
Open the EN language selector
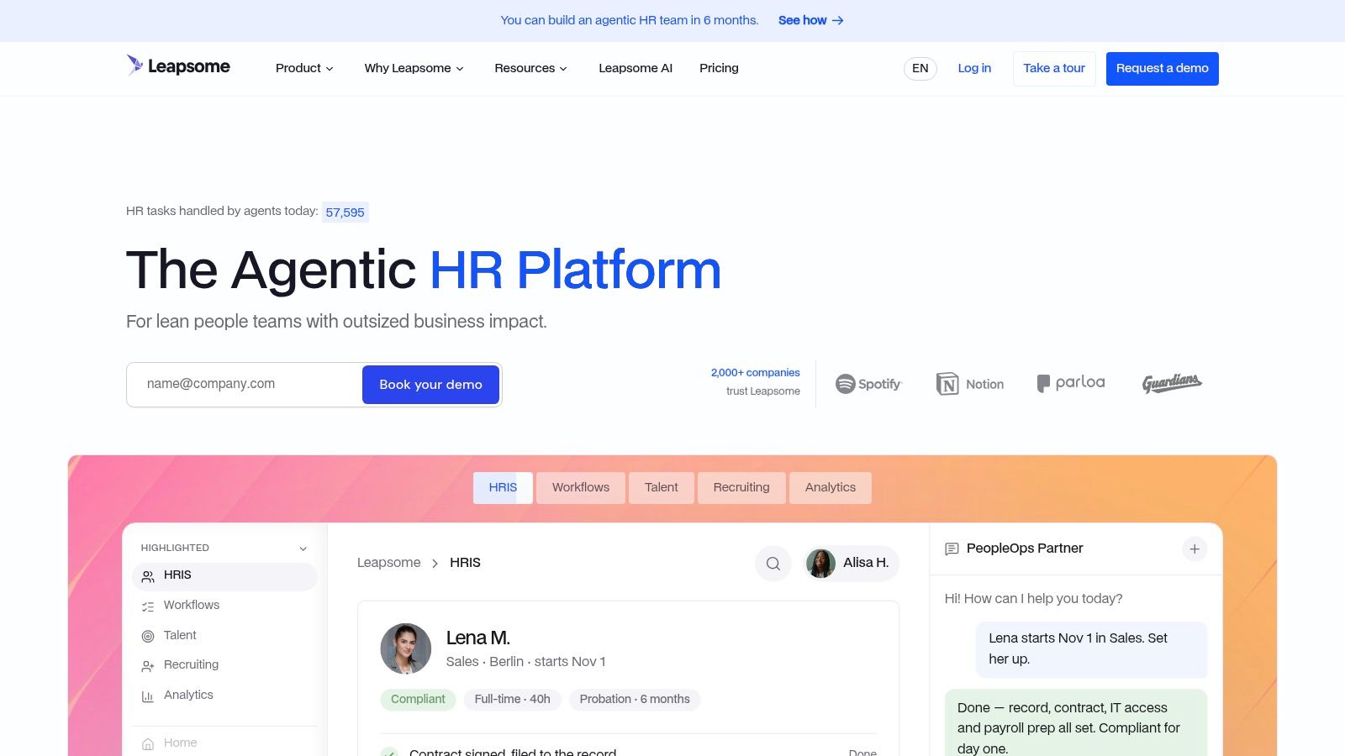(920, 68)
